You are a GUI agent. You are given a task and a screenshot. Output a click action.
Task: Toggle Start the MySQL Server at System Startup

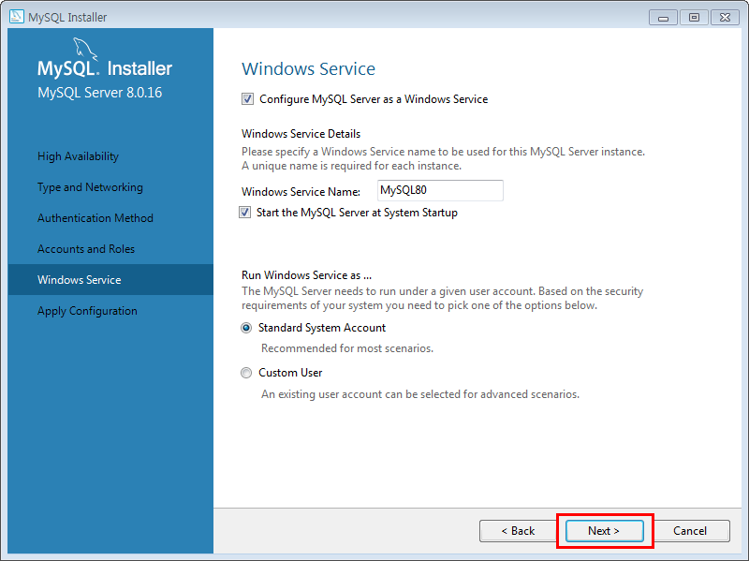pyautogui.click(x=244, y=213)
